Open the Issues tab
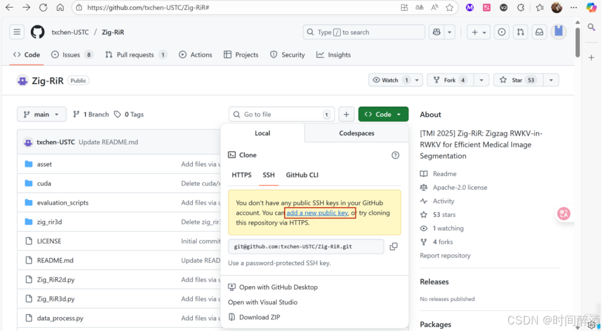This screenshot has width=602, height=331. [x=72, y=55]
